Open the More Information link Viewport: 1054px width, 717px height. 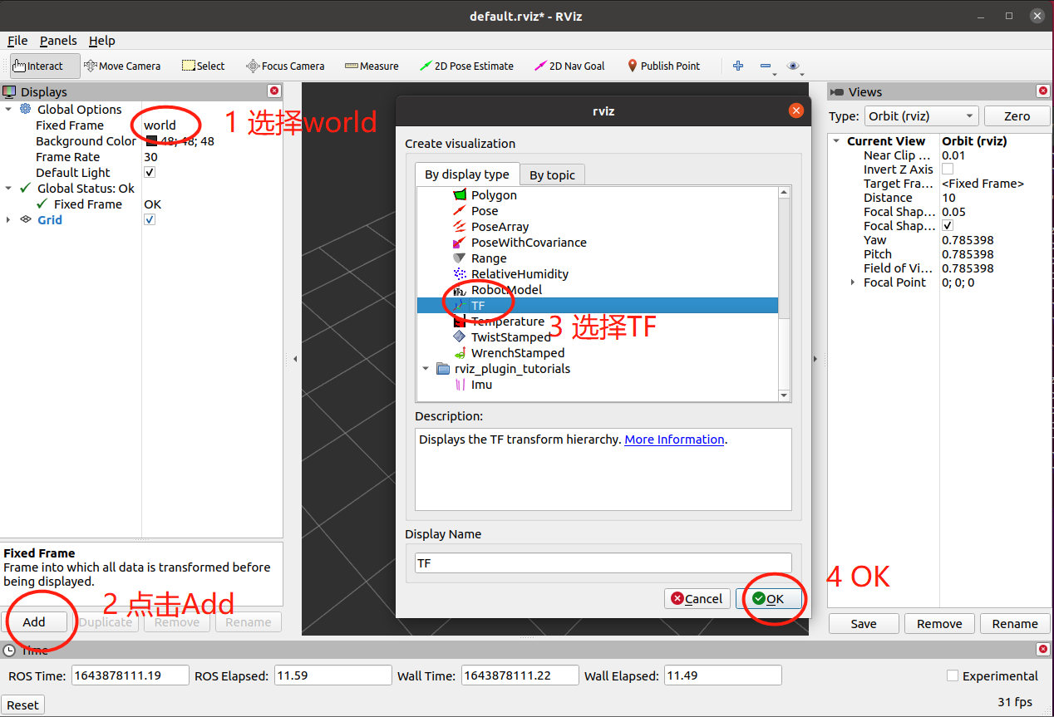tap(674, 440)
